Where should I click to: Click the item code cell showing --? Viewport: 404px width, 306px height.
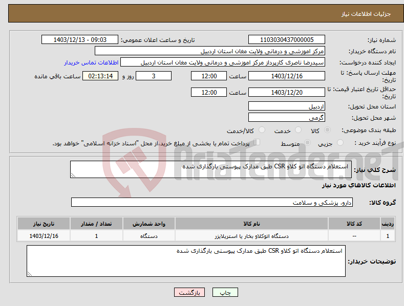pos(354,236)
